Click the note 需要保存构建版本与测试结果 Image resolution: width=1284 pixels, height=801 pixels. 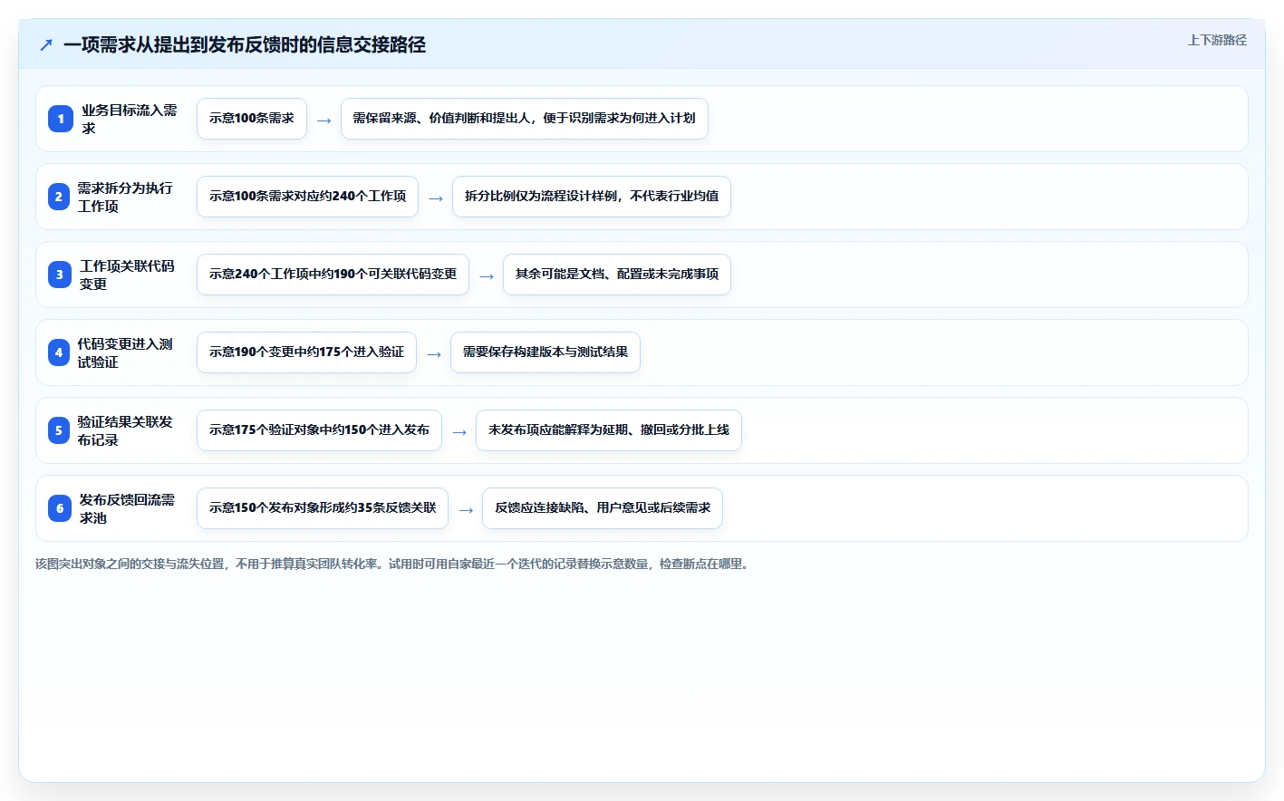pyautogui.click(x=545, y=352)
